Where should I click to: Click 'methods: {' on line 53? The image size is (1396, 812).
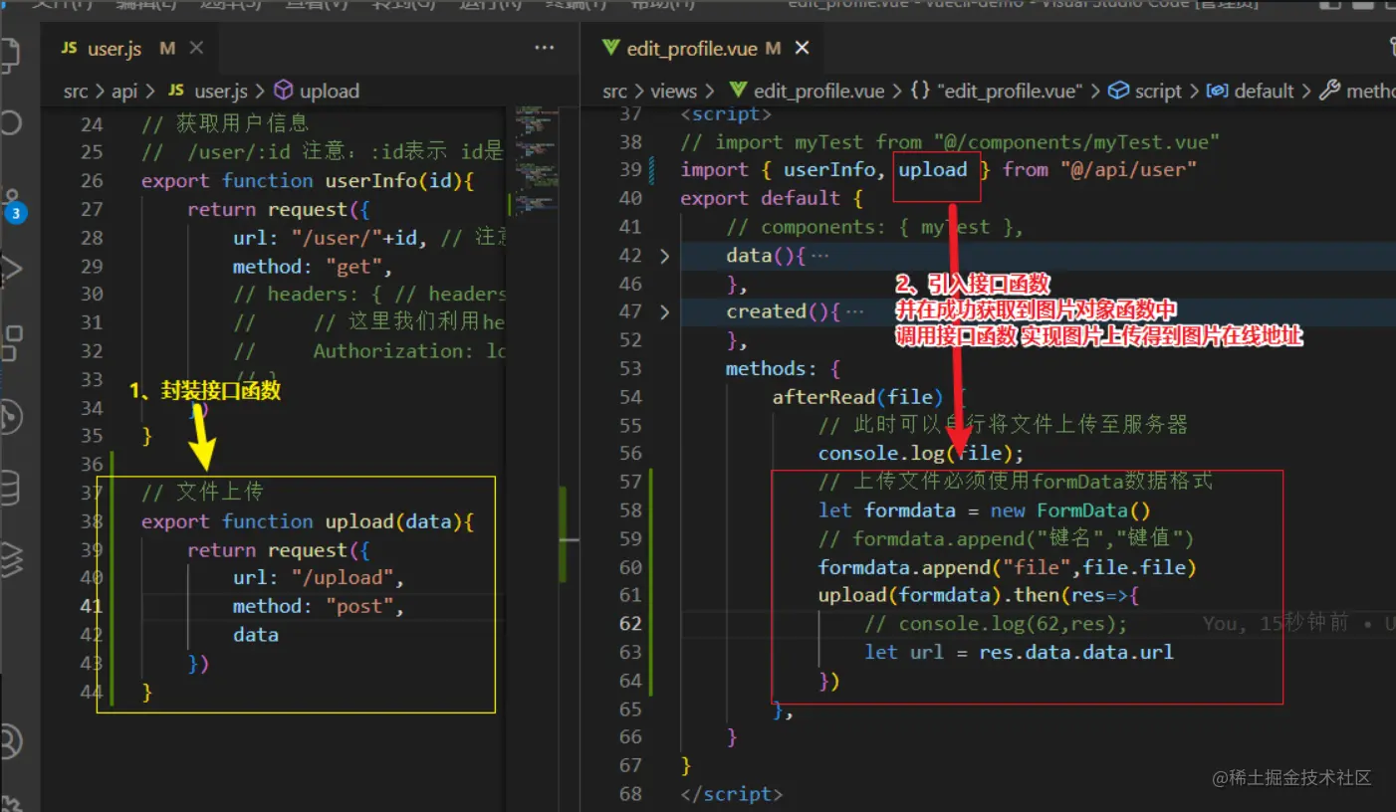[784, 368]
